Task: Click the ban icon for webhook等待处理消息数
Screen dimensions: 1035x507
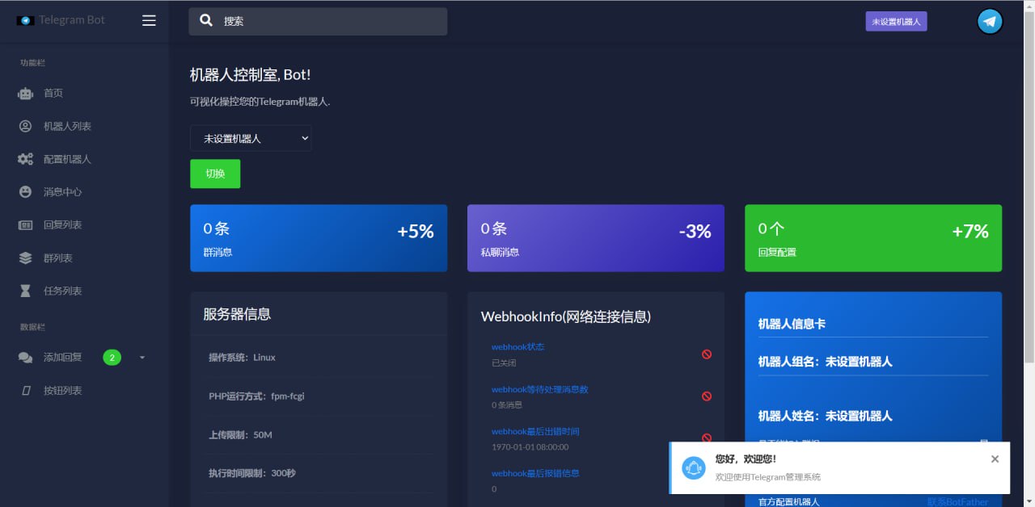Action: pos(707,396)
